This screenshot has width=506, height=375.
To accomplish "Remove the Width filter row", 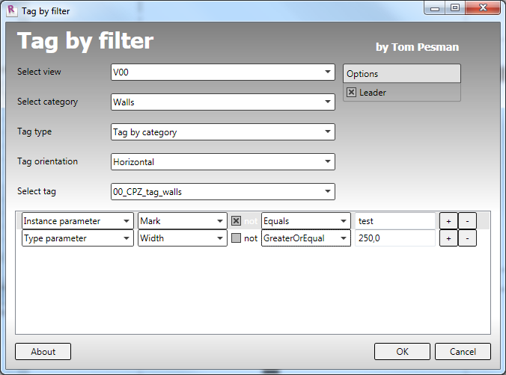I will tap(467, 238).
